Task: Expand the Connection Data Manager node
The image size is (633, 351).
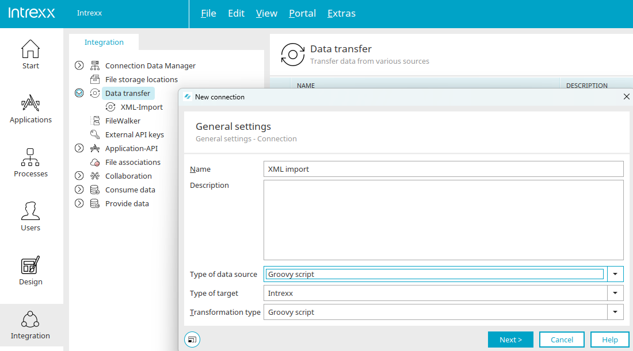Action: [79, 65]
